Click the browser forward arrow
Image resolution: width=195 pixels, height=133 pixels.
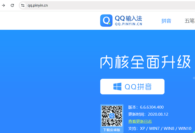click(x=3, y=5)
